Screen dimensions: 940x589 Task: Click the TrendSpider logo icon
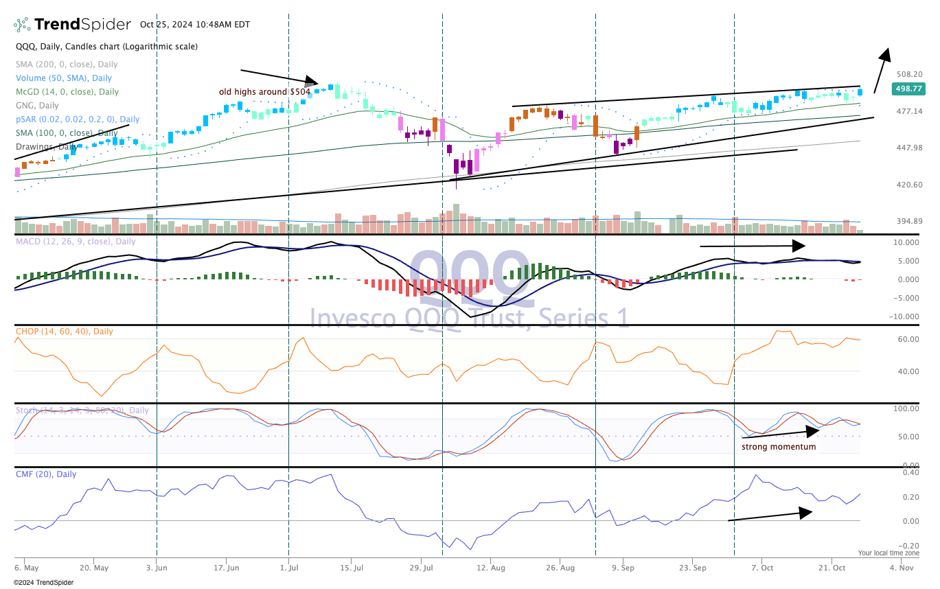21,24
